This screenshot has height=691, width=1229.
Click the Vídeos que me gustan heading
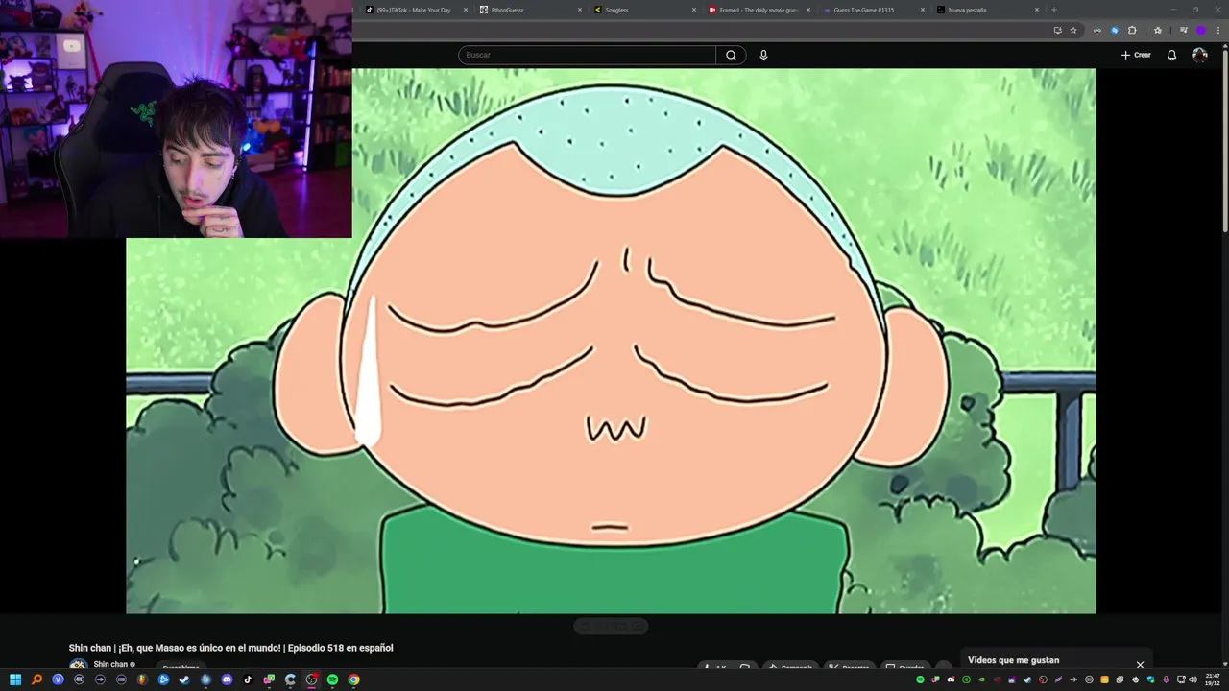pos(1013,660)
